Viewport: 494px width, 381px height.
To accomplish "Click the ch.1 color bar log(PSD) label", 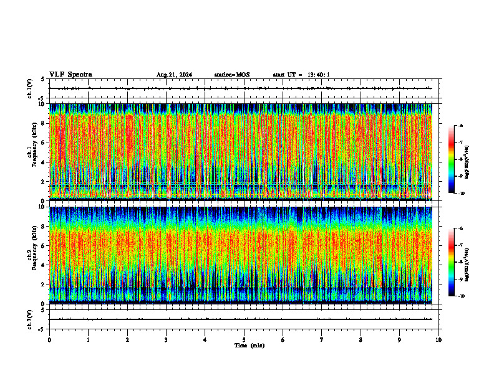I will 467,162.
